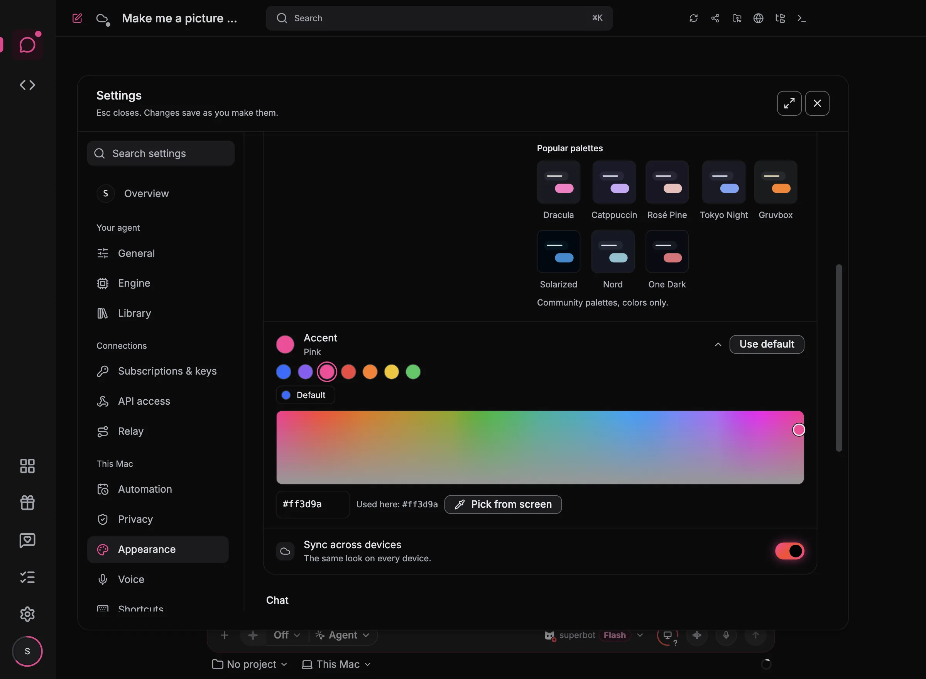Click the hex color input field
This screenshot has width=926, height=679.
tap(313, 504)
